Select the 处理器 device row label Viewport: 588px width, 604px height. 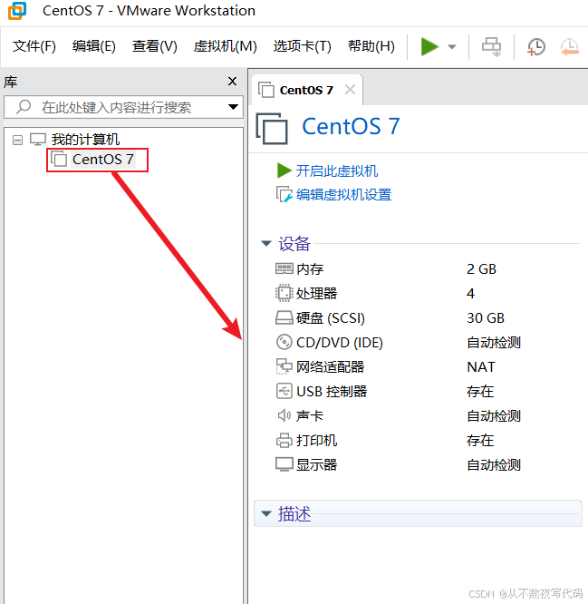click(317, 294)
